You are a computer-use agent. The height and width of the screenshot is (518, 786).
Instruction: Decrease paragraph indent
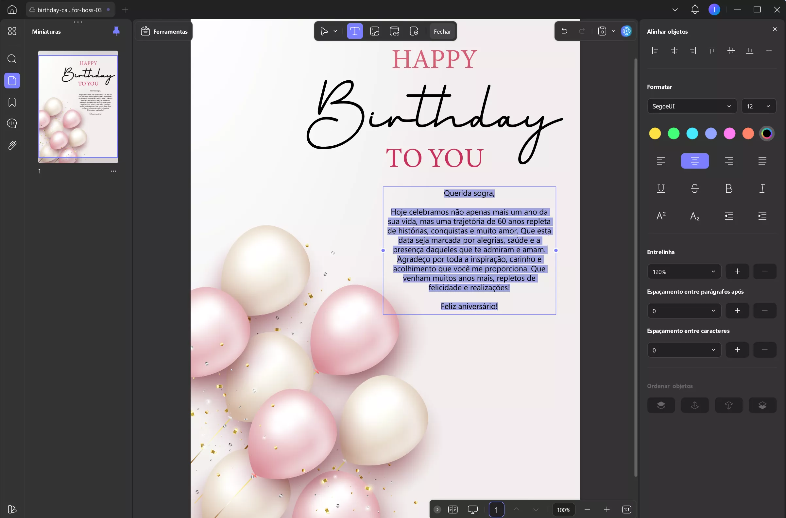point(728,216)
